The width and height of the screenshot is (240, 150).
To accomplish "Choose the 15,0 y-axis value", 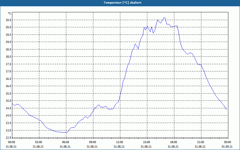I will [8, 101].
